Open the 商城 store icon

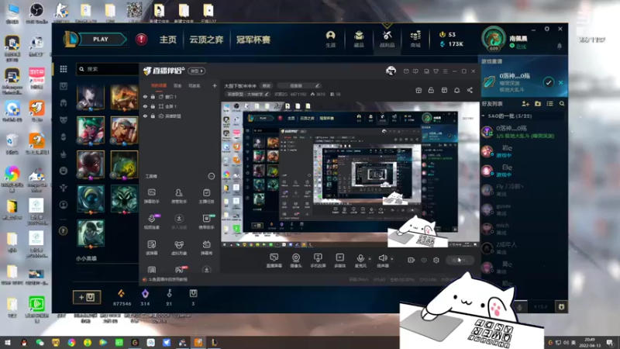coord(415,40)
